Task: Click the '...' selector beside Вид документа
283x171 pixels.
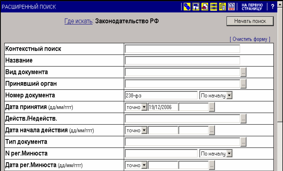Action: [x=244, y=72]
